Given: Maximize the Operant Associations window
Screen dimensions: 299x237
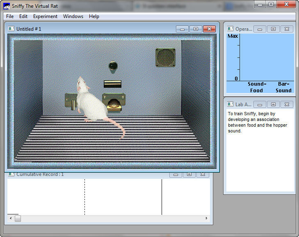Looking at the screenshot, I should 273,29.
